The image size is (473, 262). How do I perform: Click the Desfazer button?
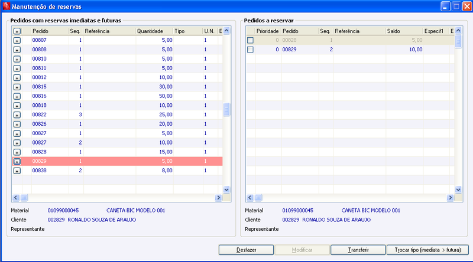(x=246, y=250)
